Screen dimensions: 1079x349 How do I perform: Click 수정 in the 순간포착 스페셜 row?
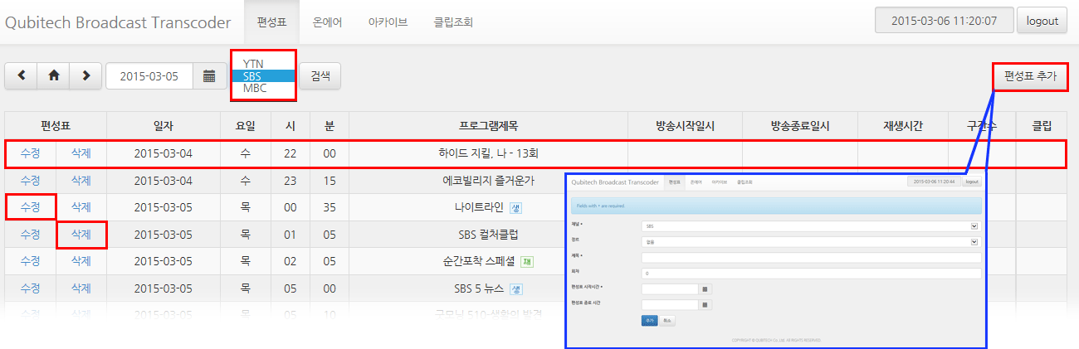pos(30,261)
